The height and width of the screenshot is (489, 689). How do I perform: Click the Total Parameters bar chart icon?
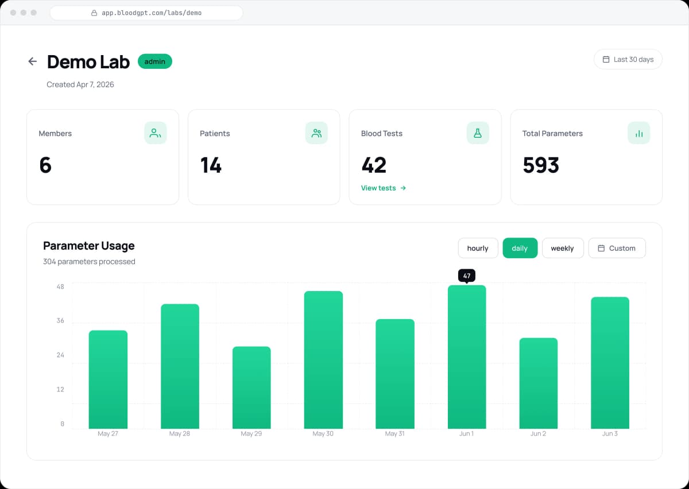point(639,133)
